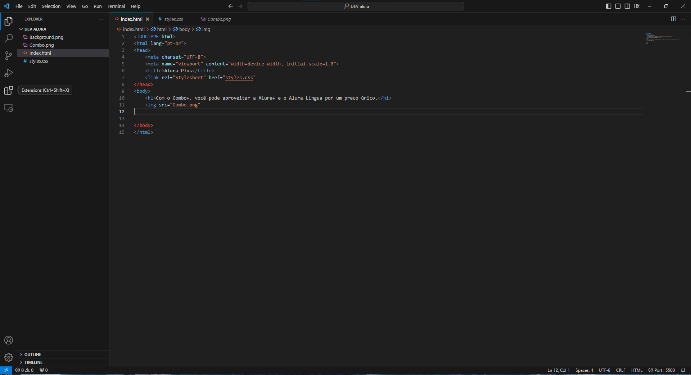Click the closing body tag line
Viewport: 691px width, 375px height.
(144, 125)
